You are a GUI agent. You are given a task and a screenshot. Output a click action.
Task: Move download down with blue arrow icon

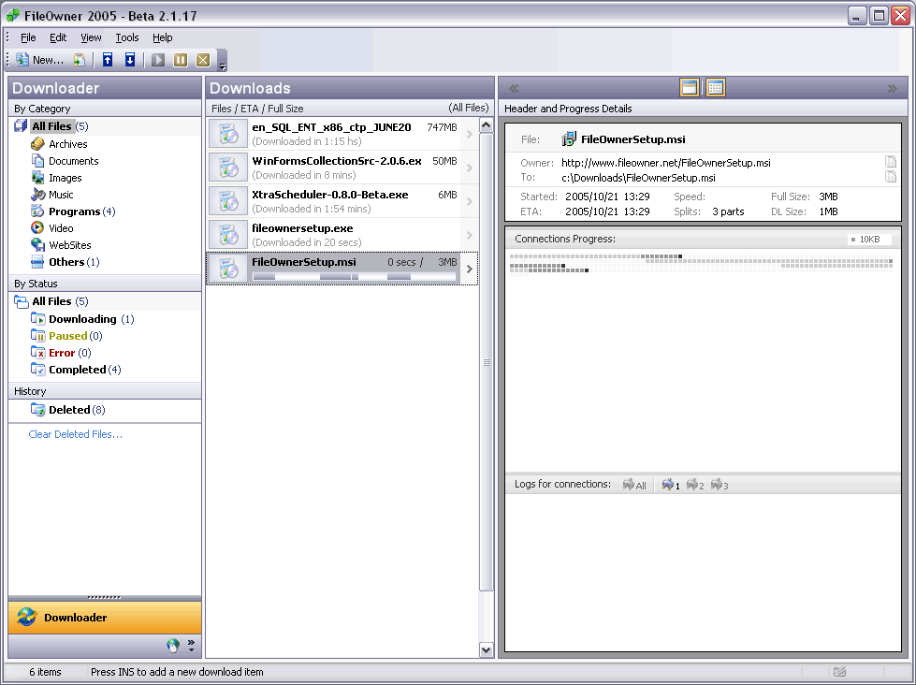coord(130,60)
